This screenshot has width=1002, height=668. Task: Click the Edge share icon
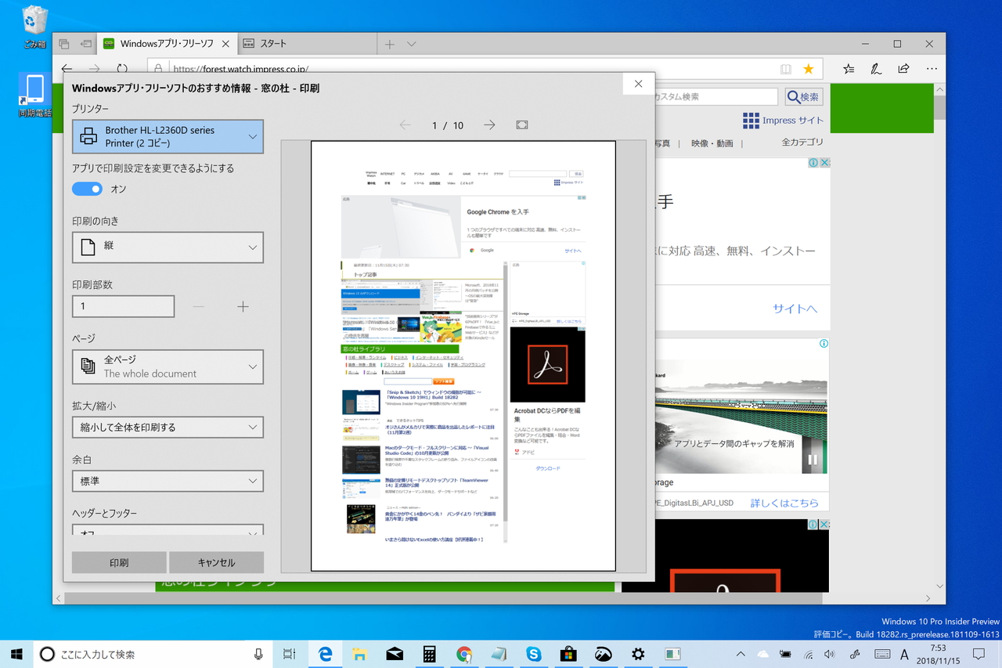pyautogui.click(x=903, y=69)
